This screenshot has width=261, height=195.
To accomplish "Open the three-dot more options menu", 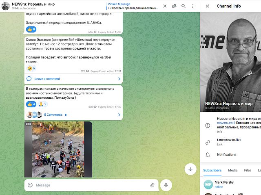I will pos(193,6).
